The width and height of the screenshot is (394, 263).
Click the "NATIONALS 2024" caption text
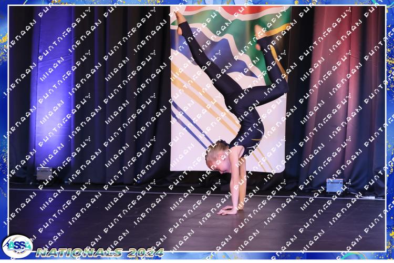100,252
